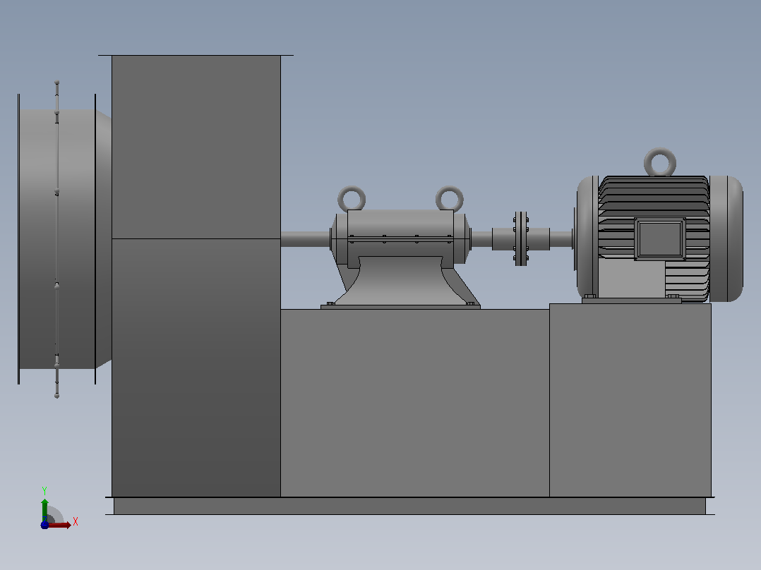Select the lifting eye on top of the motor

(660, 162)
